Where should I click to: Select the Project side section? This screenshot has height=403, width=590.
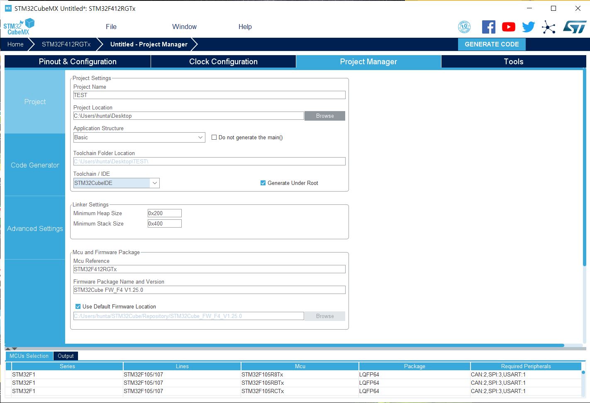[x=35, y=102]
